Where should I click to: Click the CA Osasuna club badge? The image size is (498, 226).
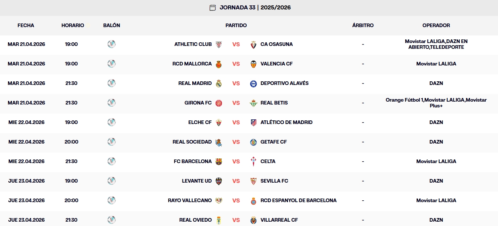point(253,44)
